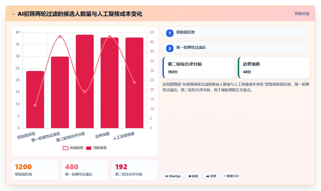Click the right axis value 50

click(152, 32)
